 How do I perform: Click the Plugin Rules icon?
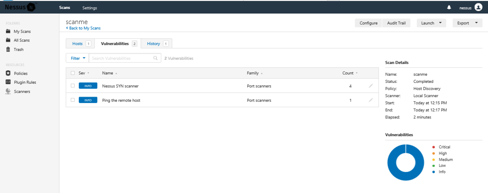pyautogui.click(x=8, y=82)
